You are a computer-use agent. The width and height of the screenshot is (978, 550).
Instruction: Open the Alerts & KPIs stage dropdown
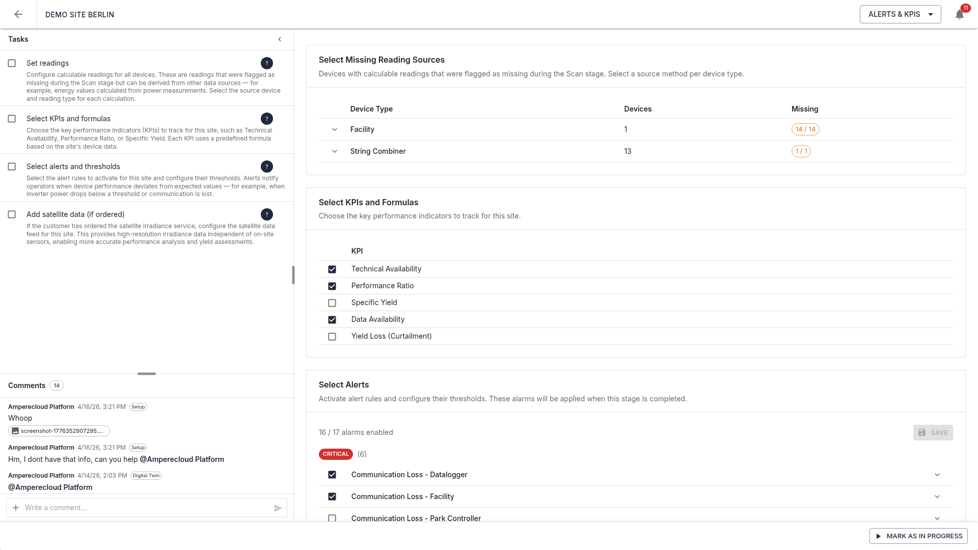tap(900, 14)
